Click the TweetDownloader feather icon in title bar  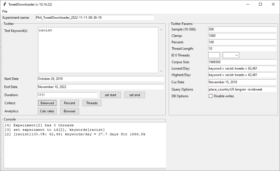(x=4, y=4)
